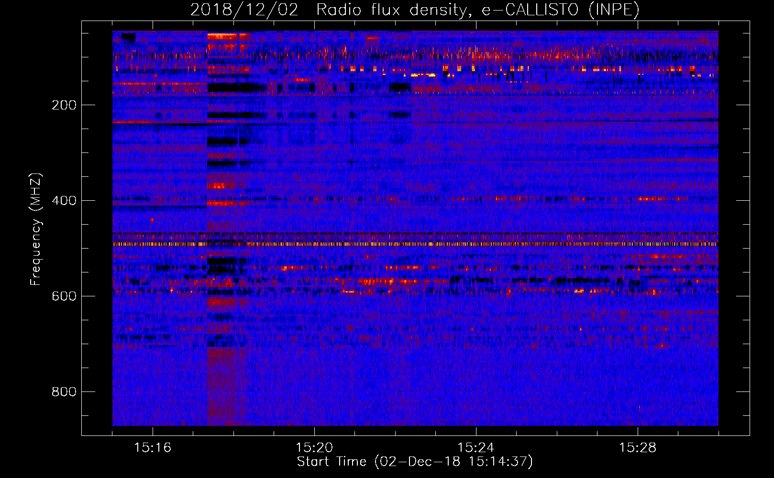The image size is (774, 478).
Task: Click the 15:16 time tick label
Action: coord(153,448)
